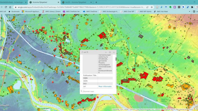Viewport: 198px width, 111px height.
Task: Click the popup's vertical scrollbar
Action: (x=116, y=59)
